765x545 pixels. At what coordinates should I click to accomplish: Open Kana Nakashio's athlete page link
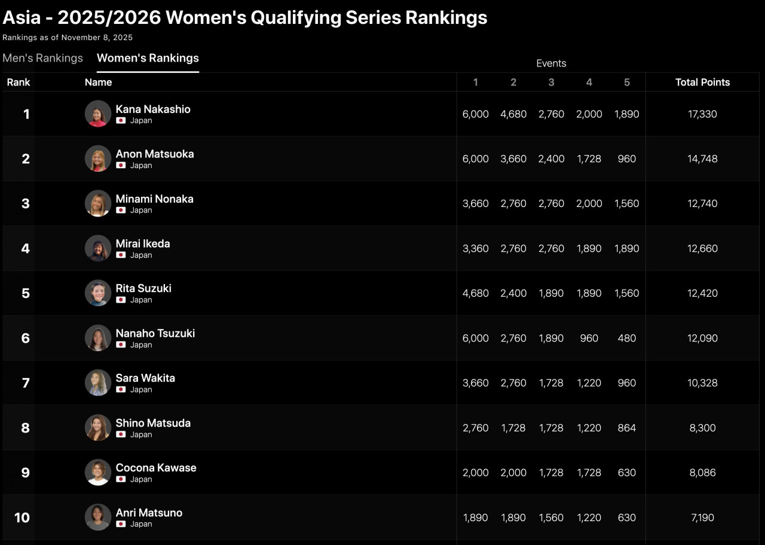click(153, 109)
